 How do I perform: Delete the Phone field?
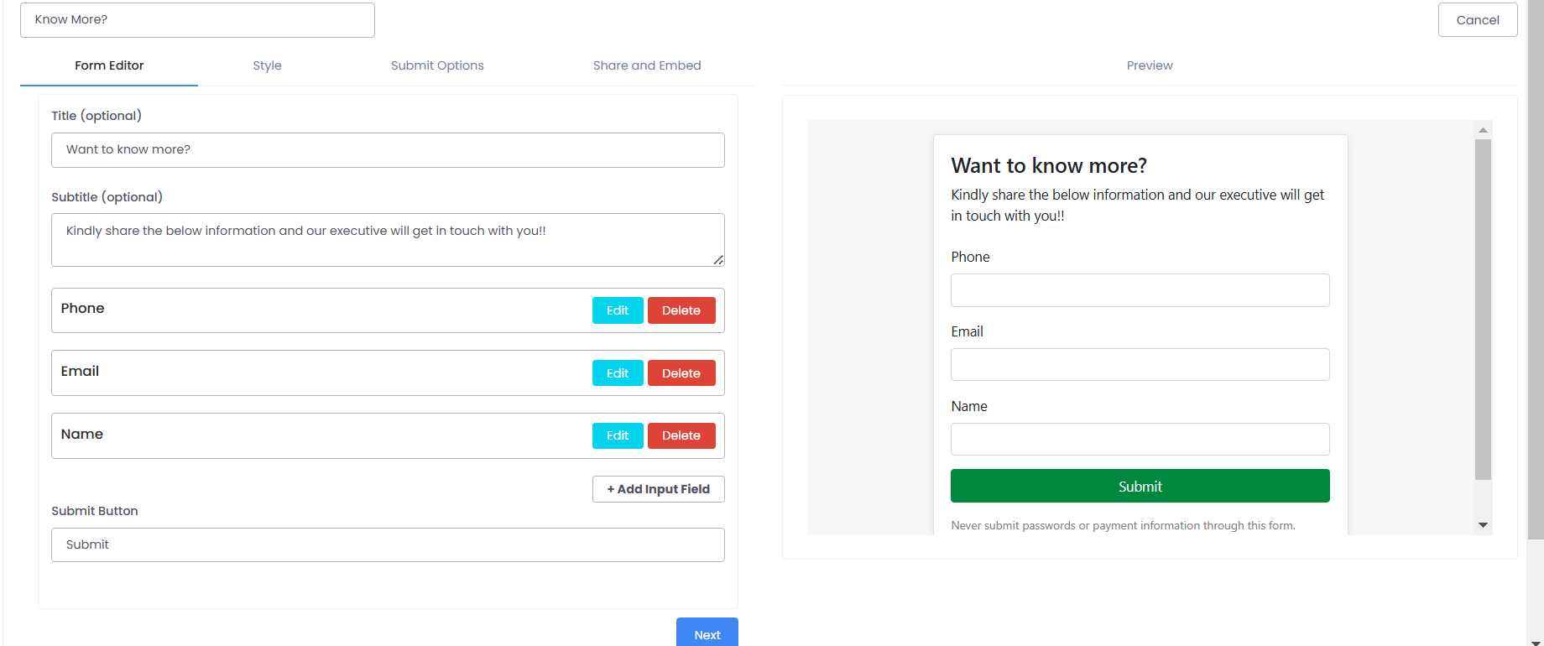point(681,310)
